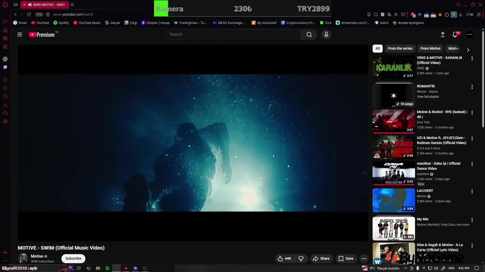Image resolution: width=485 pixels, height=272 pixels.
Task: Click the Share button
Action: (x=321, y=258)
